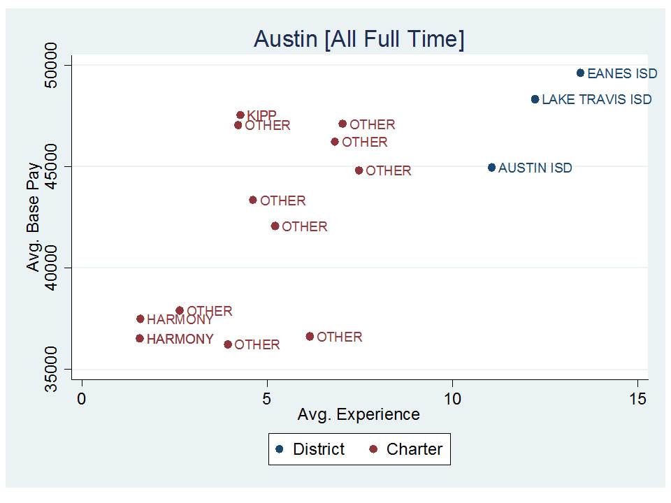Click the OTHER point just left of AUSTIN ISD
The image size is (671, 503).
coord(359,170)
